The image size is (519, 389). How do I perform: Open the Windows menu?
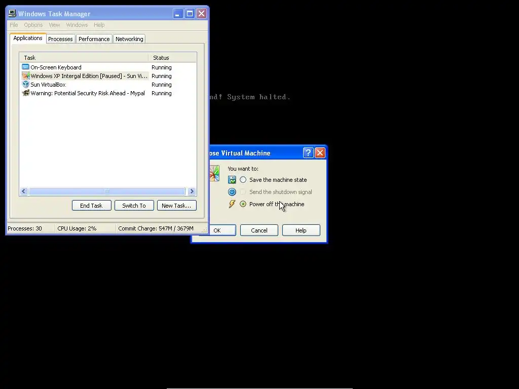click(77, 25)
